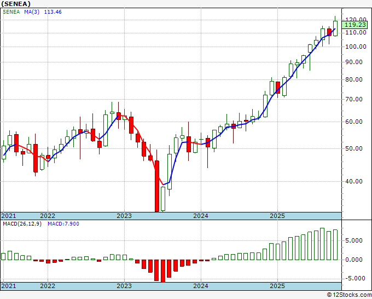Click the 40.00 price axis label
This screenshot has width=372, height=299.
[353, 181]
